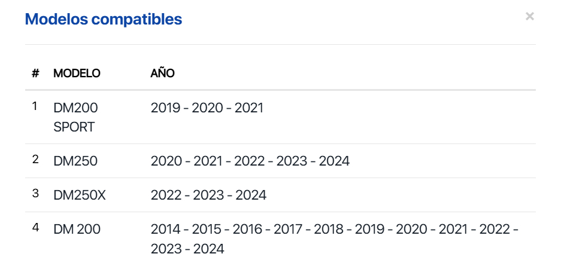Screen dimensions: 561x266
Task: Click the 2023 - 2024 wrapped line in row four
Action: 187,249
